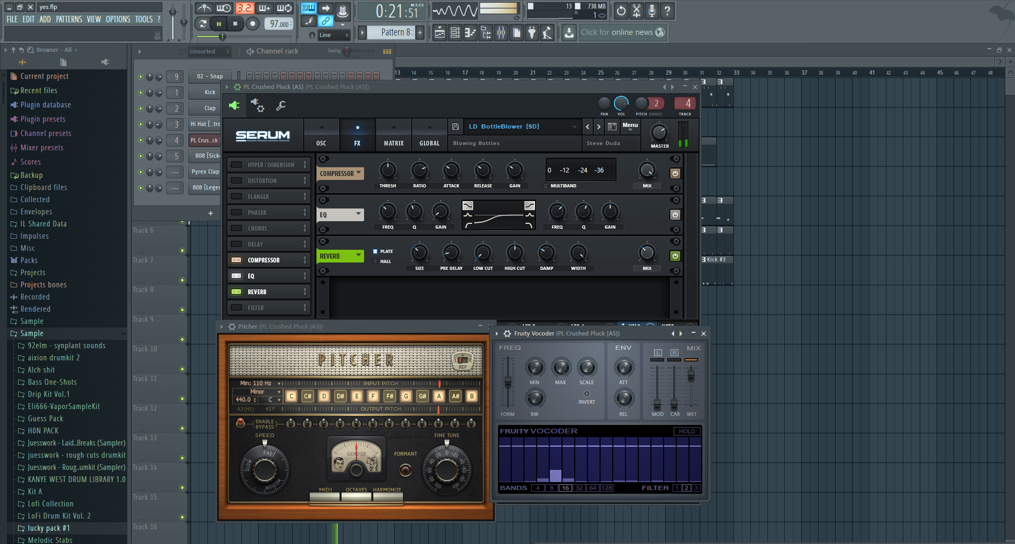Open the Plugin picker plug icon
This screenshot has height=544, width=1015.
coord(532,33)
